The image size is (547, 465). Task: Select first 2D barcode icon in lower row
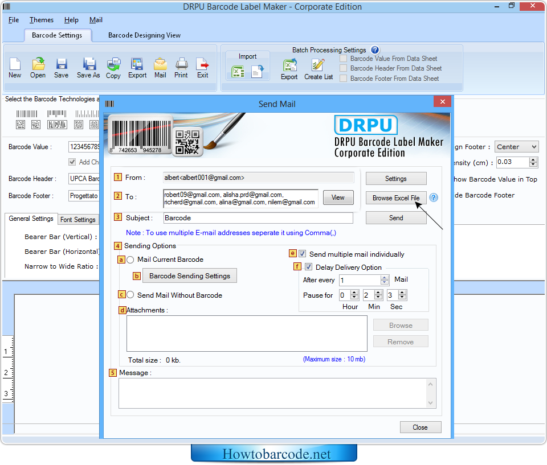tap(21, 125)
